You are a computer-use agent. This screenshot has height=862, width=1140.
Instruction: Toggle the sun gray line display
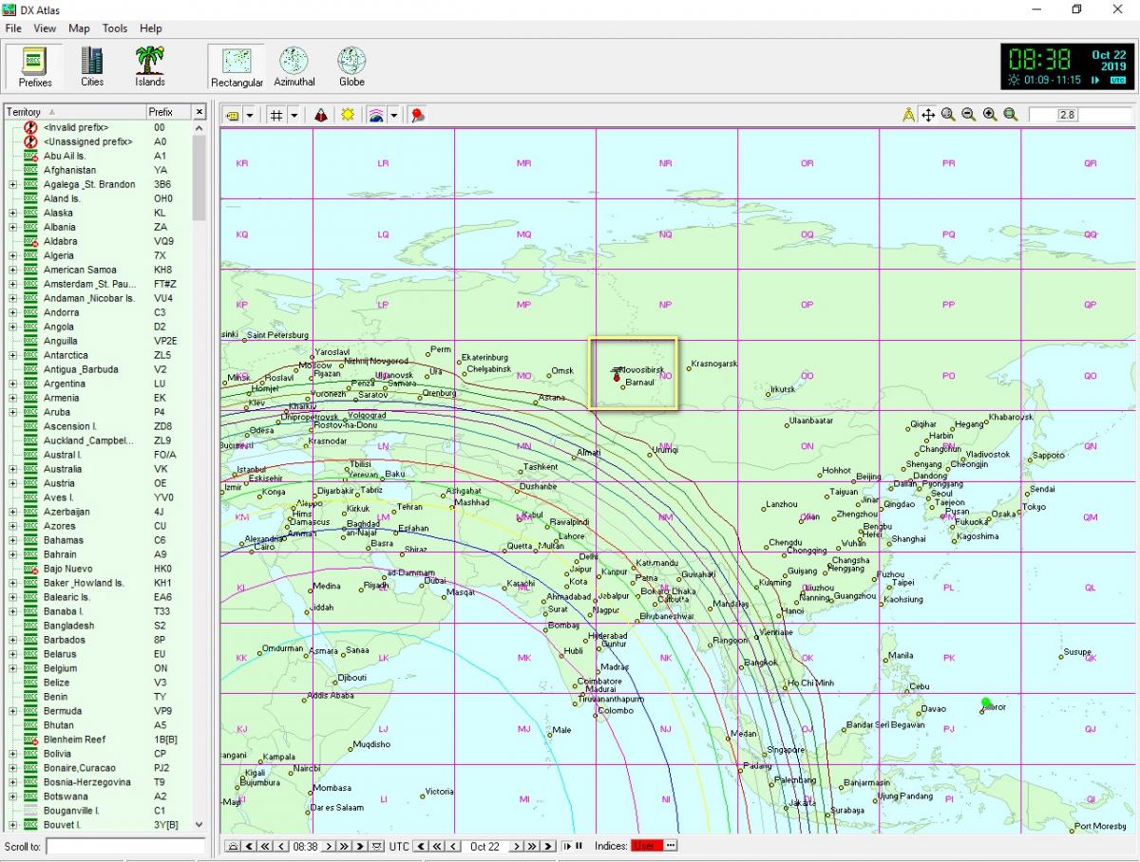point(348,115)
